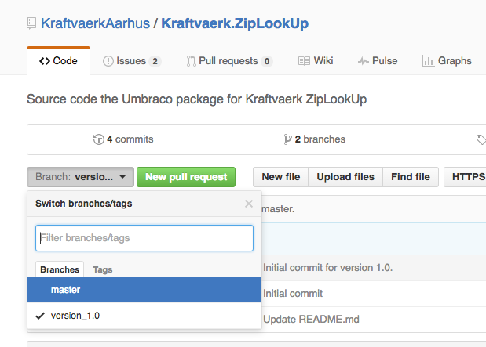
Task: Open the Pulse tab
Action: [378, 61]
